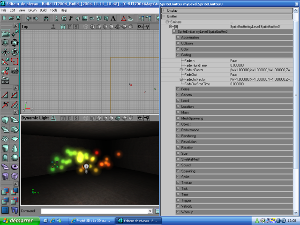Toggle realtime preview in Top viewport
This screenshot has width=300, height=225.
(x=53, y=27)
